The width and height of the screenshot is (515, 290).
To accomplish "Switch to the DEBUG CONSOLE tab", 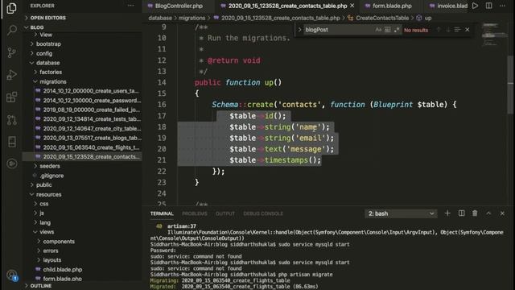I will (x=263, y=213).
